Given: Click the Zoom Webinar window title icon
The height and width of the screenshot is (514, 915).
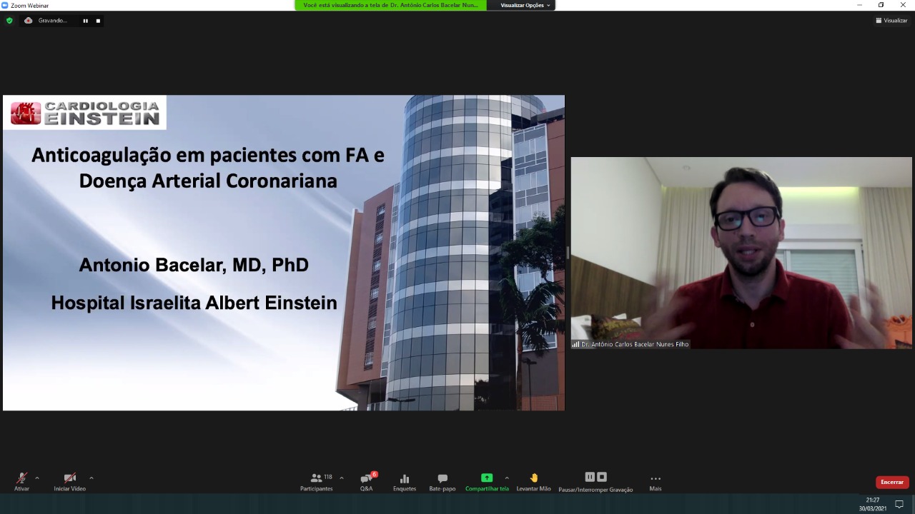Looking at the screenshot, I should [5, 5].
